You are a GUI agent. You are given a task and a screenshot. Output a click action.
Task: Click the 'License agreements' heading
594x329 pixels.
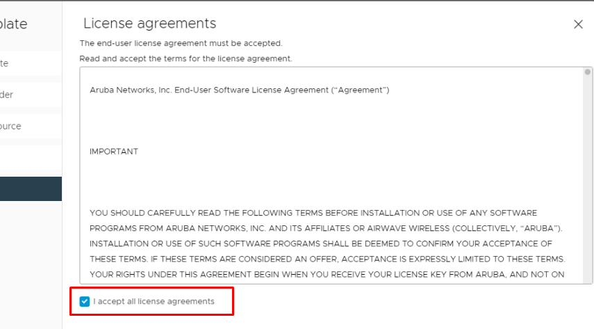(149, 24)
